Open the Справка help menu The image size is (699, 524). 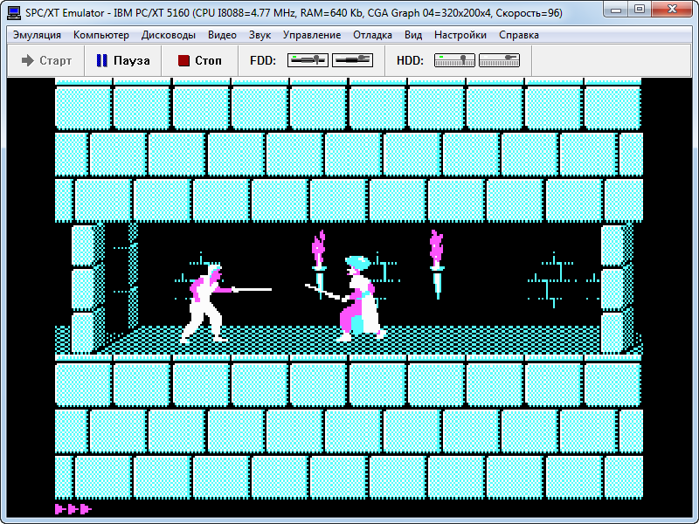tap(519, 35)
